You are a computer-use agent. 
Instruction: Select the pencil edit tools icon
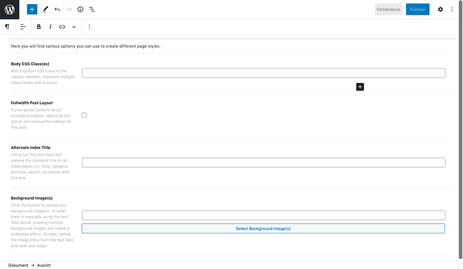pos(45,9)
